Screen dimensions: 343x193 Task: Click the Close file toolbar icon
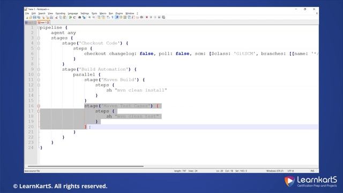tap(43, 17)
